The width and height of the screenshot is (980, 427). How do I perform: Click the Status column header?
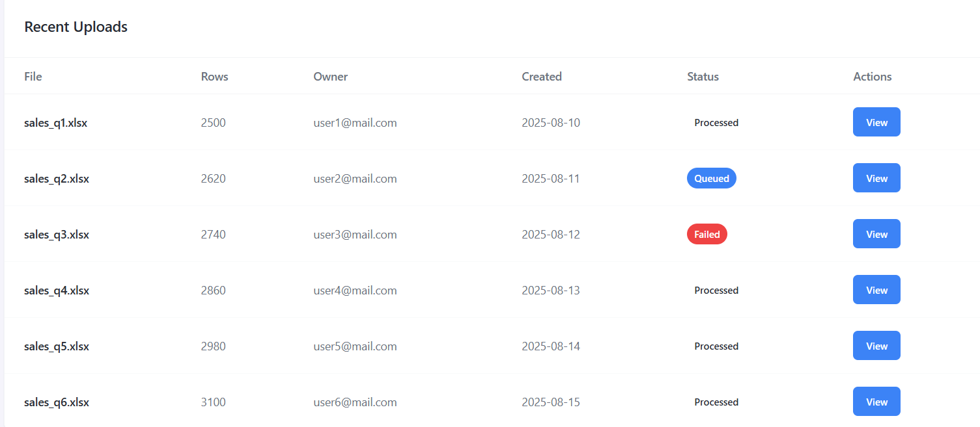(703, 77)
